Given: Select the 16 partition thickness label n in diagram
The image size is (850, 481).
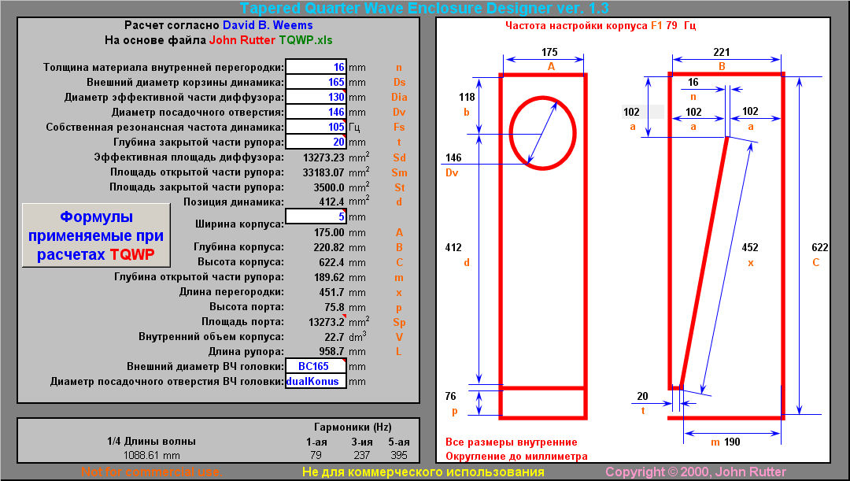Looking at the screenshot, I should pyautogui.click(x=693, y=83).
